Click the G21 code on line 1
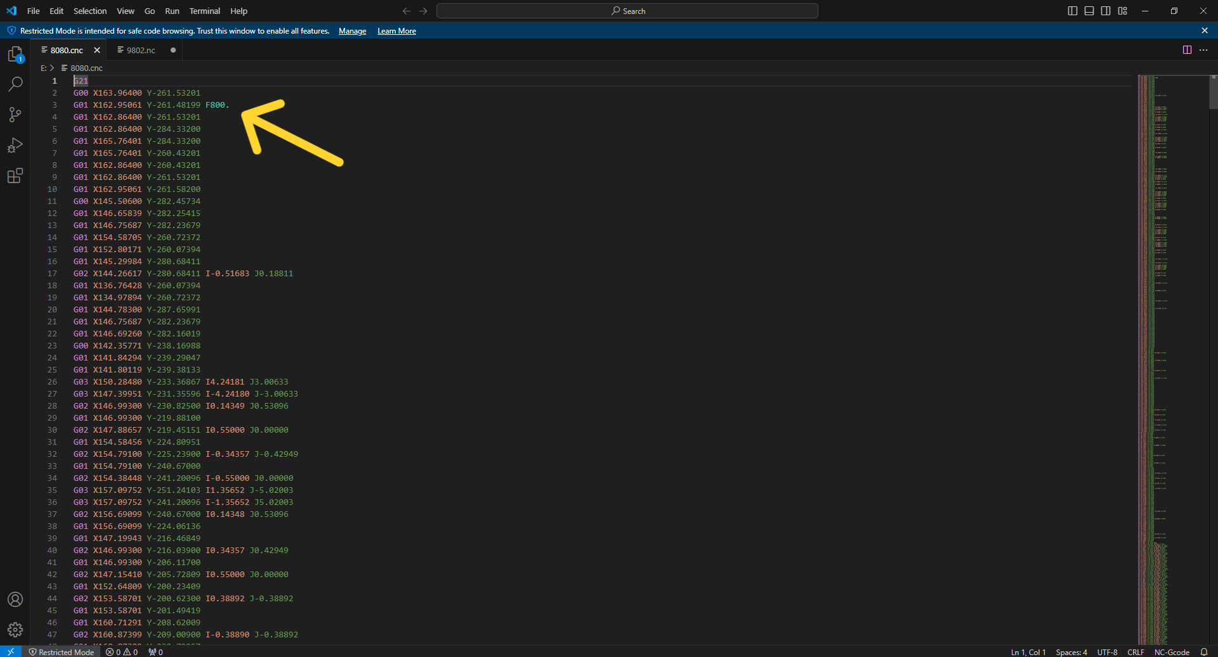1218x657 pixels. (81, 81)
